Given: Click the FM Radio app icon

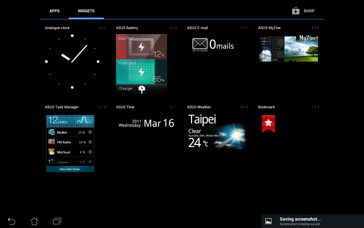Looking at the screenshot, I should [x=51, y=142].
